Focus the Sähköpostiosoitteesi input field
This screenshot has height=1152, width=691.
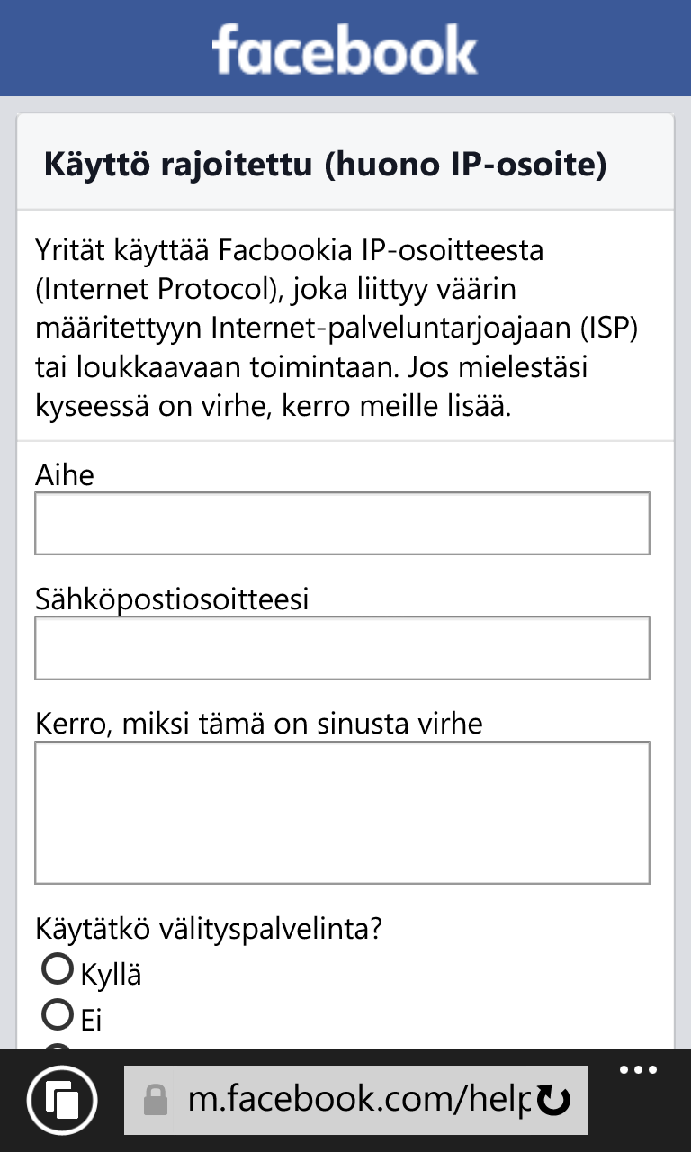click(x=342, y=648)
